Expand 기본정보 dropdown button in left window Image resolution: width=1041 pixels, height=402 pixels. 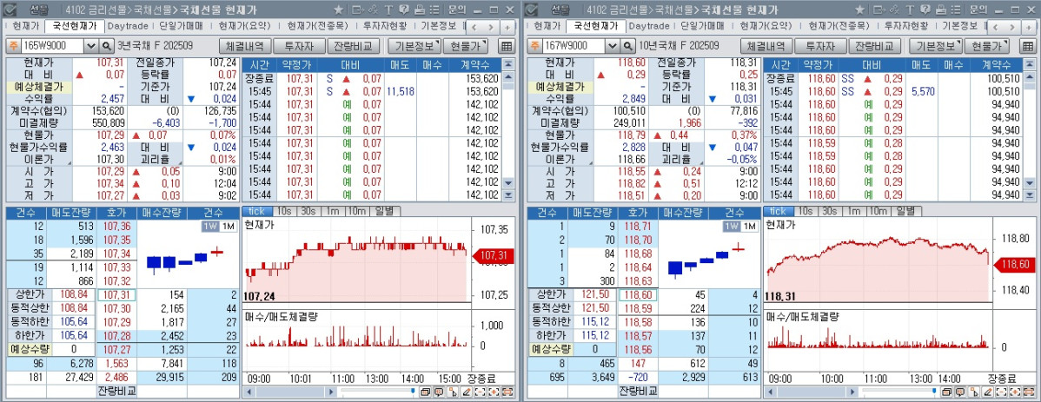click(414, 46)
